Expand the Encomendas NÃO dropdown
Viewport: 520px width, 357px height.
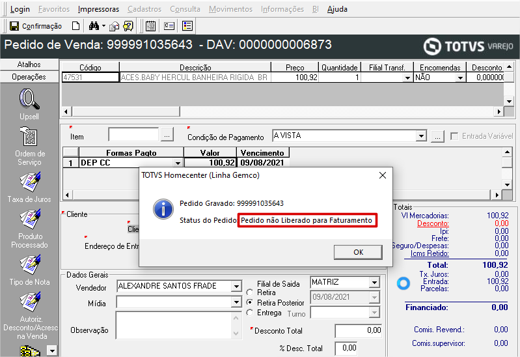click(x=460, y=78)
